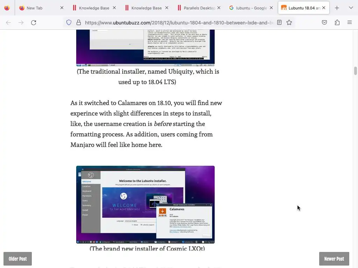
Task: Open the Ubiquity installer screenshot image
Action: [145, 48]
